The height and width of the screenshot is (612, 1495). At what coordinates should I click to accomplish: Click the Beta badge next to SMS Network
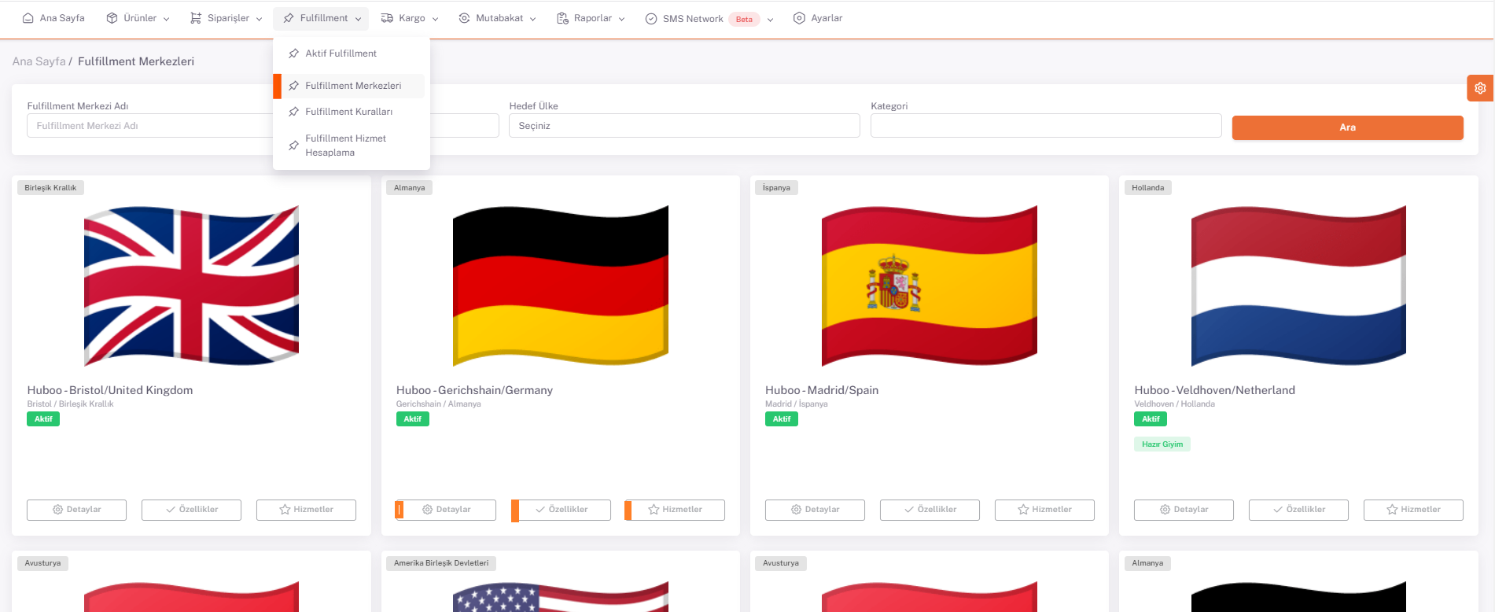tap(744, 20)
